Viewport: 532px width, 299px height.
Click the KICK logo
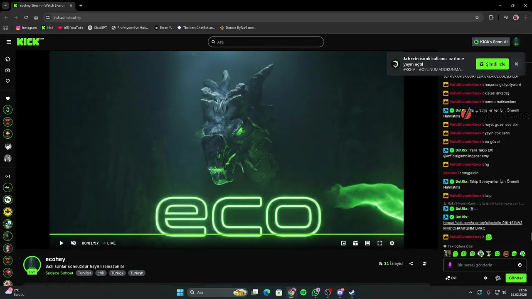pos(30,42)
